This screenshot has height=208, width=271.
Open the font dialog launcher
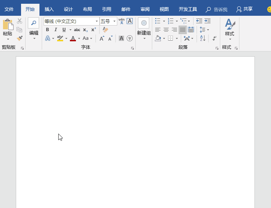132,48
